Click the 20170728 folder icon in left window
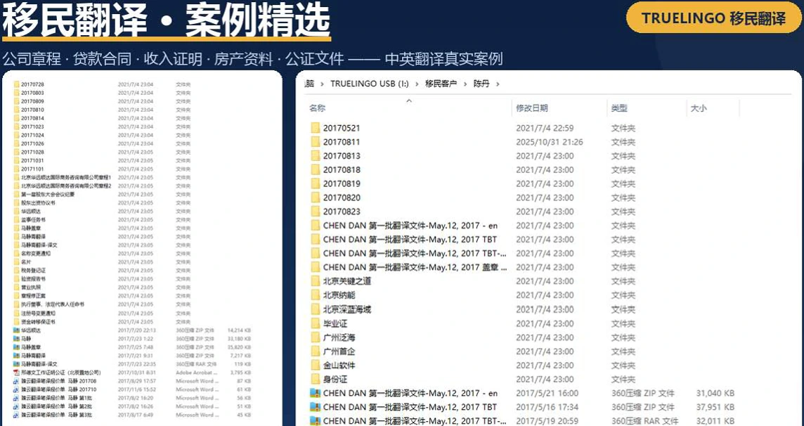 (x=16, y=84)
